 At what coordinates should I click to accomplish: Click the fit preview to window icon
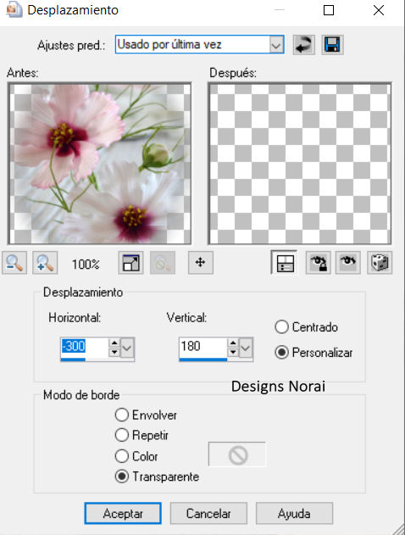tap(131, 263)
